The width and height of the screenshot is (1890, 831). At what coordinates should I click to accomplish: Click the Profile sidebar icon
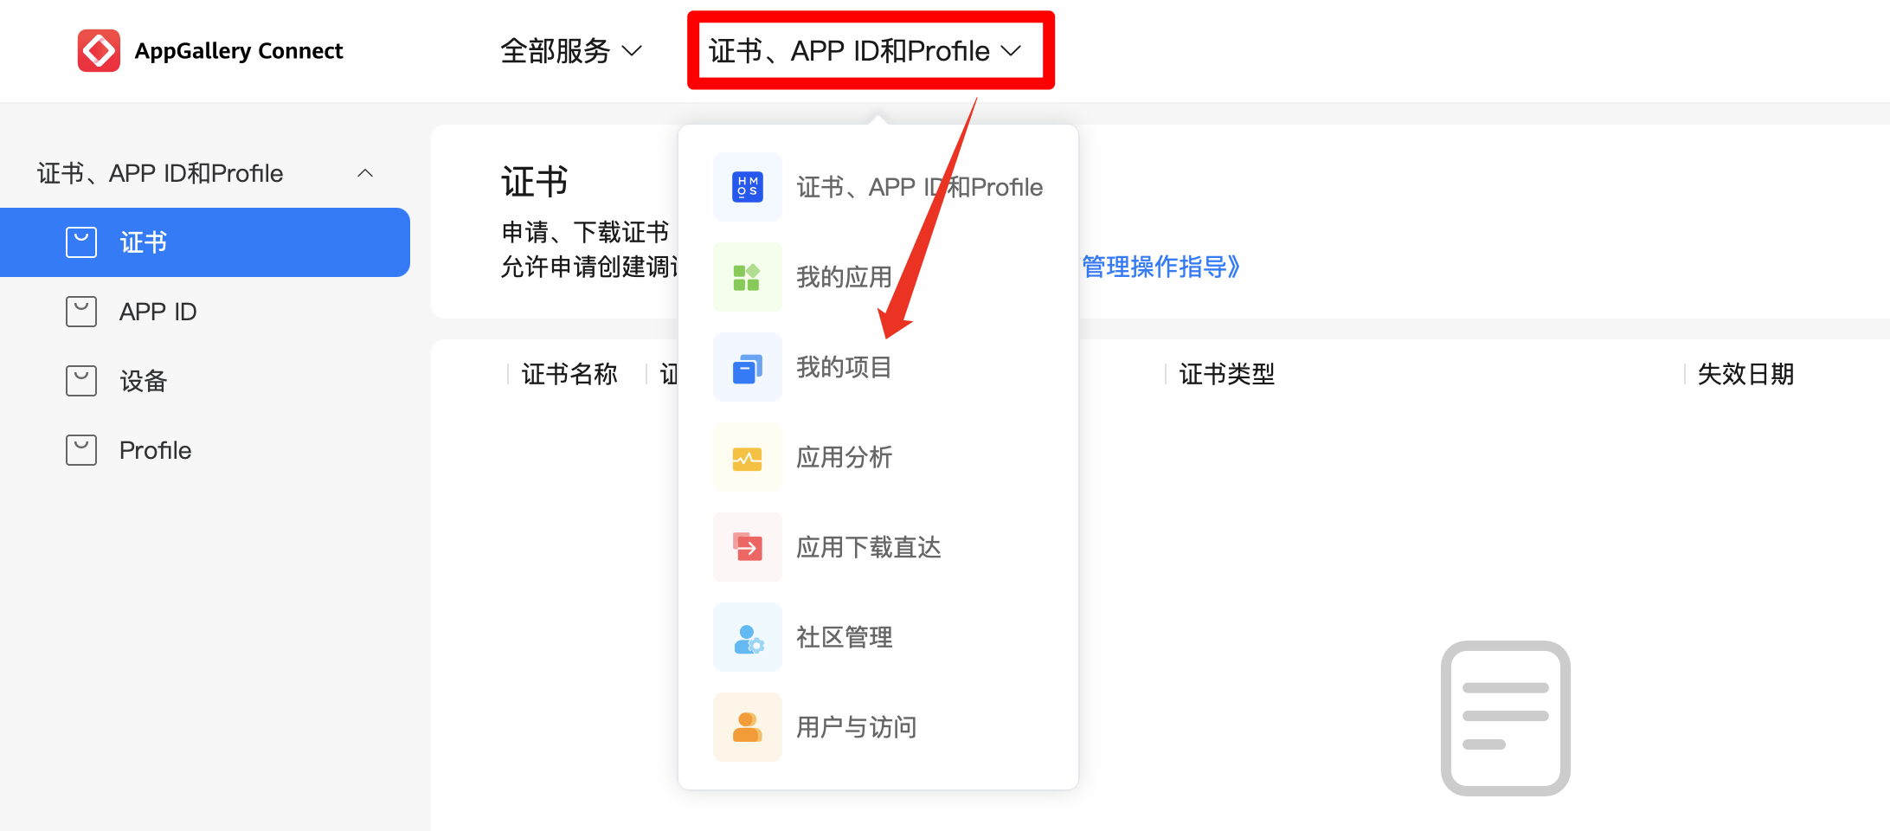(x=80, y=449)
